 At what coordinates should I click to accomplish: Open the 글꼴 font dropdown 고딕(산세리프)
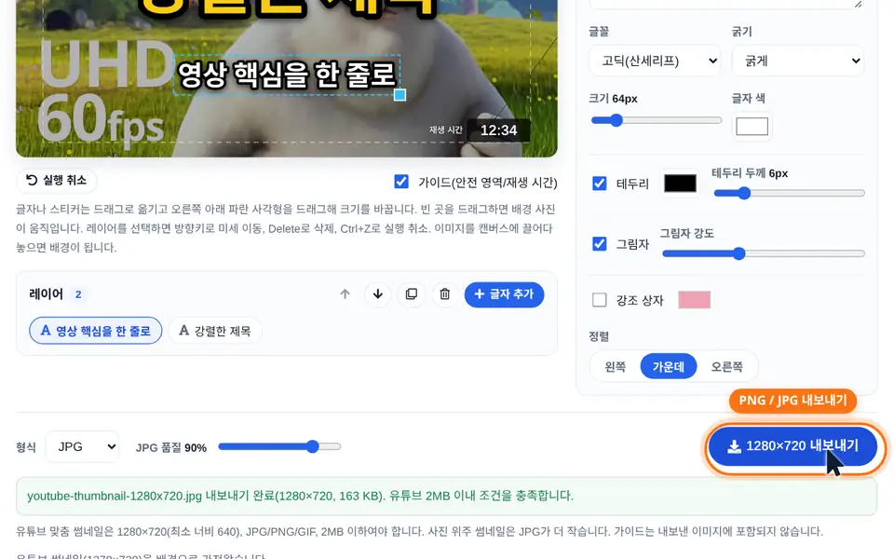coord(655,61)
